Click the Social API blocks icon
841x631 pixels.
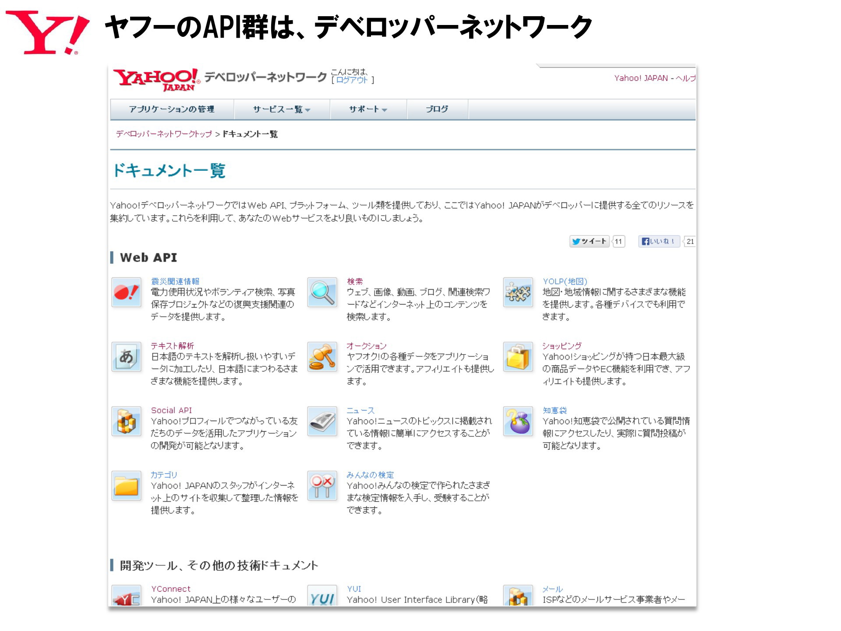[x=126, y=421]
